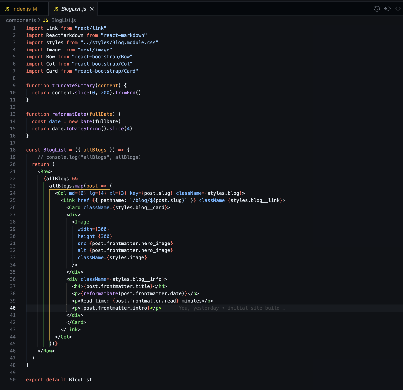Click the "react-bootstrap/Col" import string
The image size is (403, 390).
(x=102, y=64)
